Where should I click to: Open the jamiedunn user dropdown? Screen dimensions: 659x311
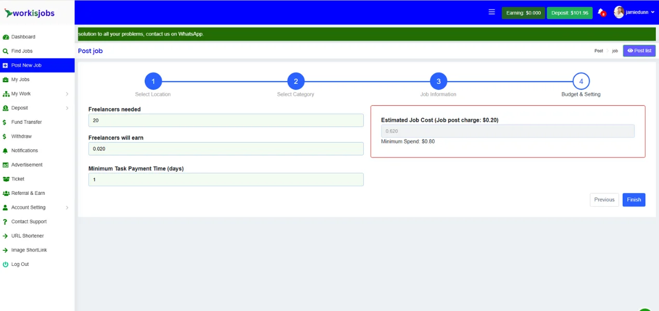[634, 12]
